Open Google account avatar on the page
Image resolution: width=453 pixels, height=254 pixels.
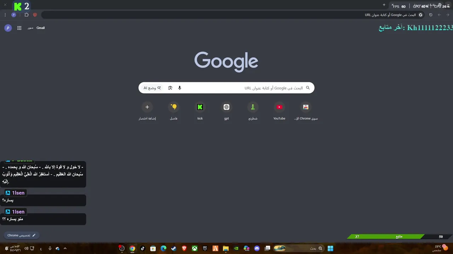coord(8,28)
